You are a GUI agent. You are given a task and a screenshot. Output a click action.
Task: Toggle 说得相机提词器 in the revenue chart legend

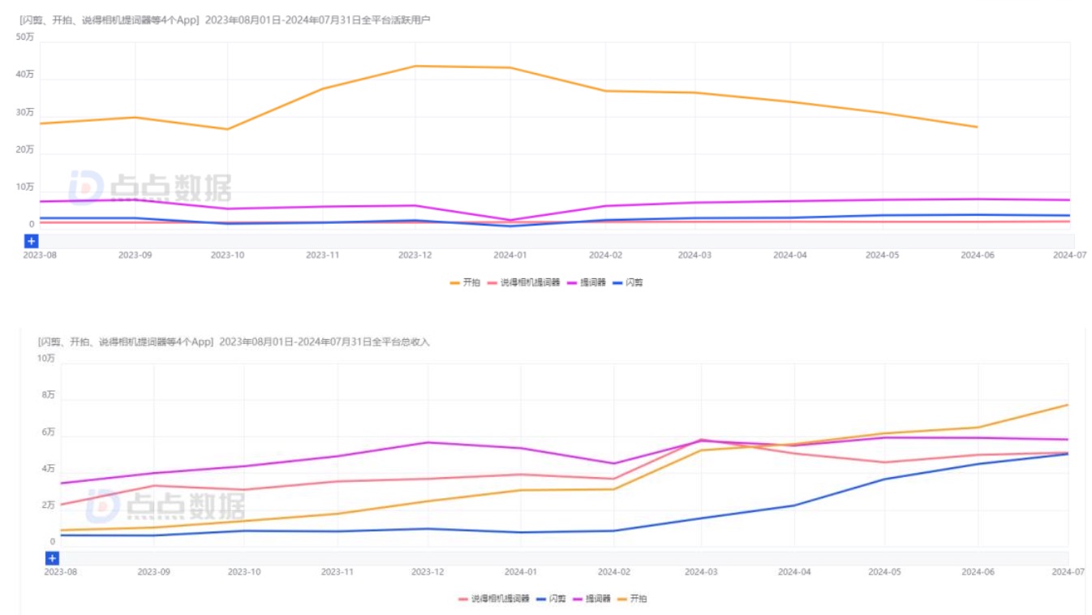coord(494,599)
